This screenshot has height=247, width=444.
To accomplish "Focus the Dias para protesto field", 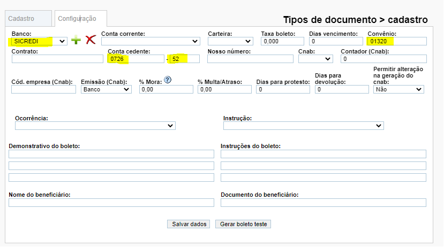I will [x=283, y=90].
